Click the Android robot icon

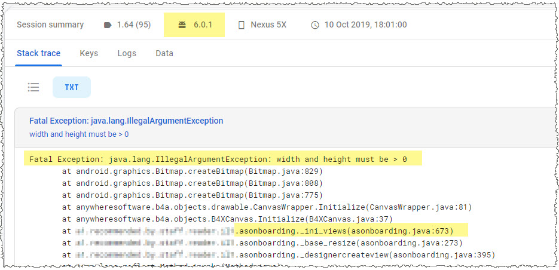click(x=182, y=25)
